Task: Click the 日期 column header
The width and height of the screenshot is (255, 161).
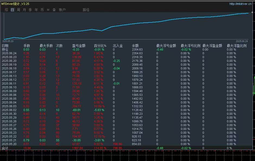Action: [x=5, y=46]
